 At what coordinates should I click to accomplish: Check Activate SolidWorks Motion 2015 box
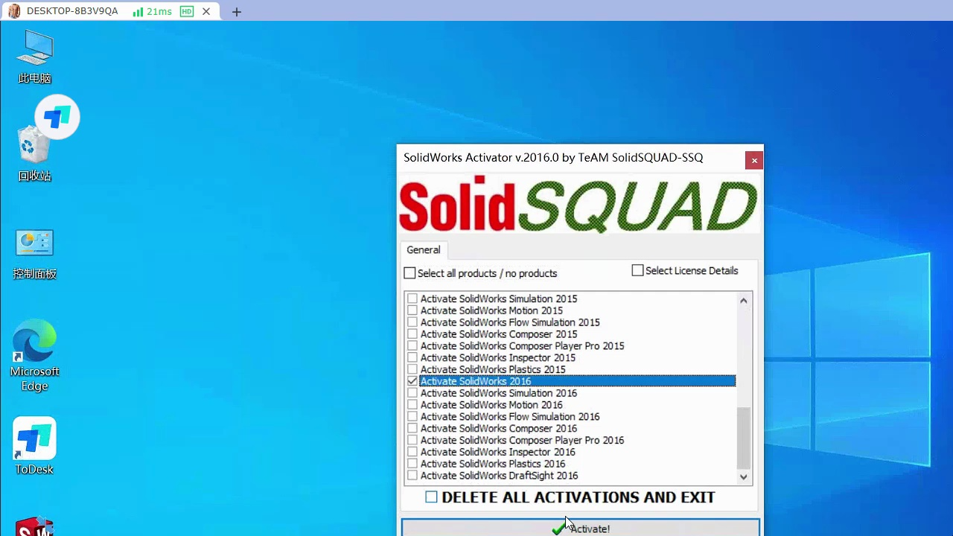[x=412, y=310]
